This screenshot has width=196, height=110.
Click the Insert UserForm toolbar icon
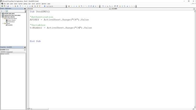[4, 6]
